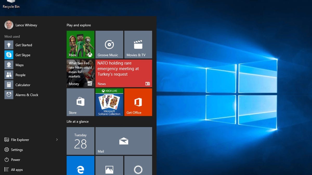312x175 pixels.
Task: Open Groove Music
Action: [x=109, y=44]
